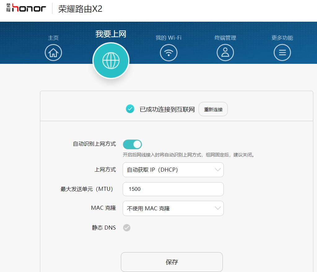Toggle off 自动识别上网方式 switch
The image size is (317, 272).
pyautogui.click(x=132, y=144)
